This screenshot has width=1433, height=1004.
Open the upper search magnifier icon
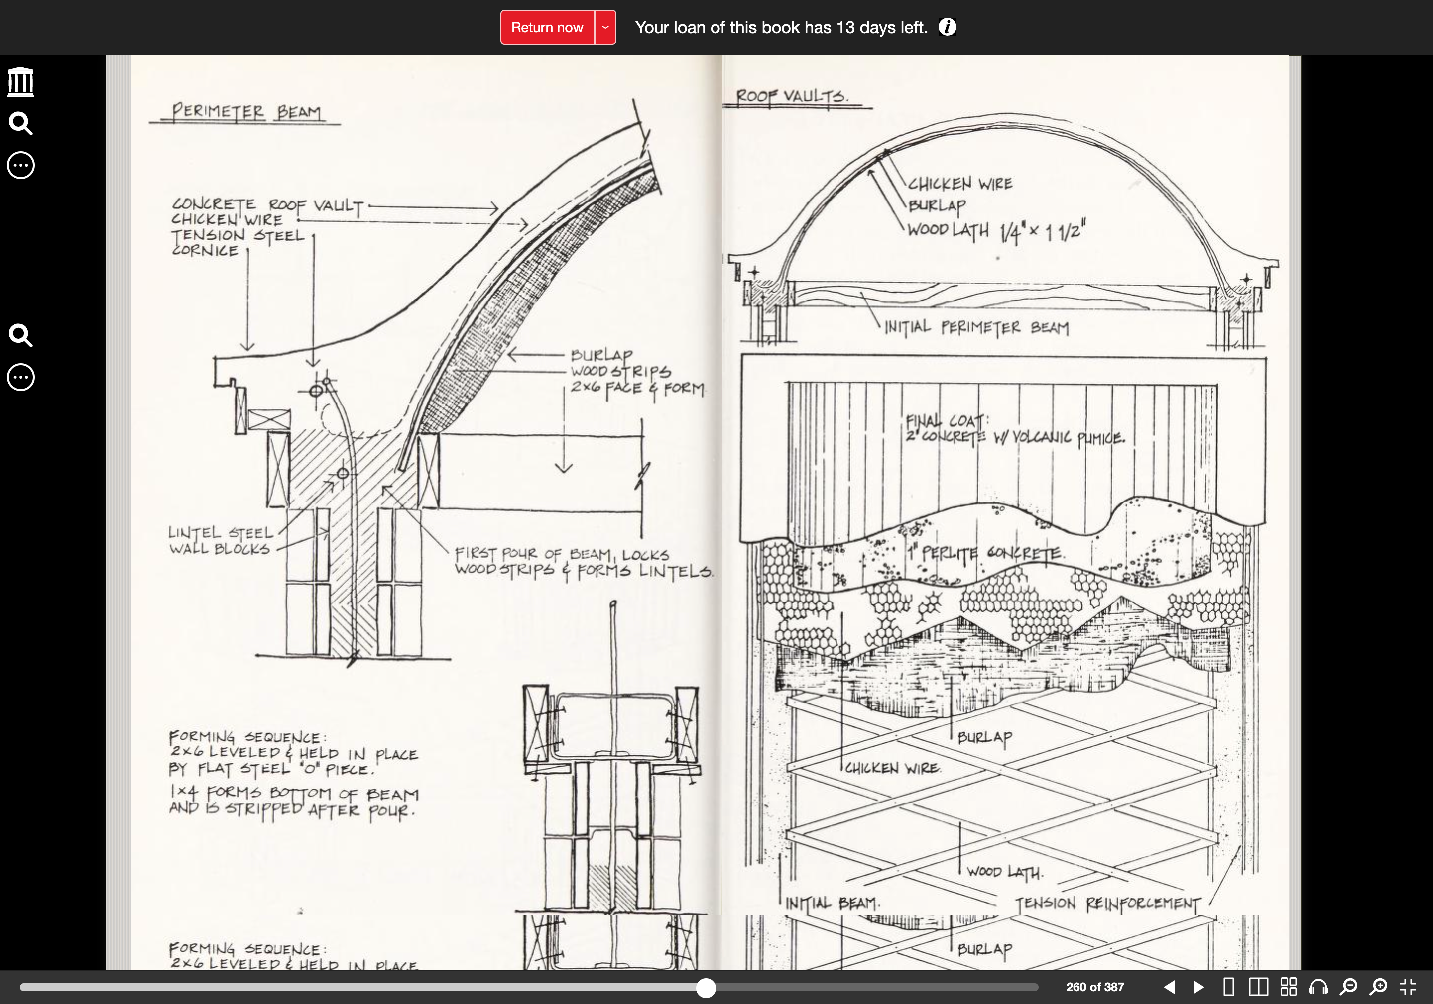pyautogui.click(x=20, y=123)
